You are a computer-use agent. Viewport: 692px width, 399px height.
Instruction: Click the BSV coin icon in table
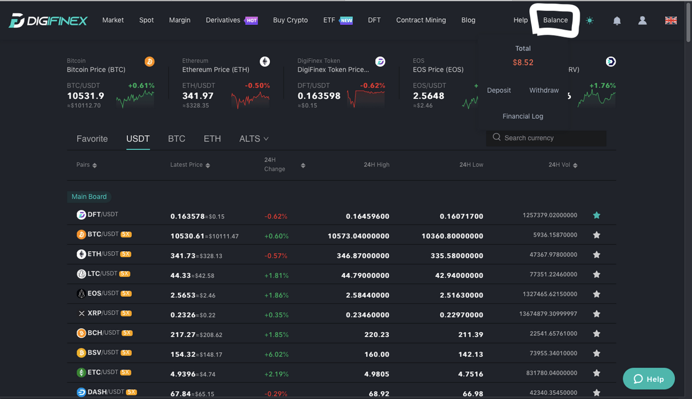[x=81, y=353]
